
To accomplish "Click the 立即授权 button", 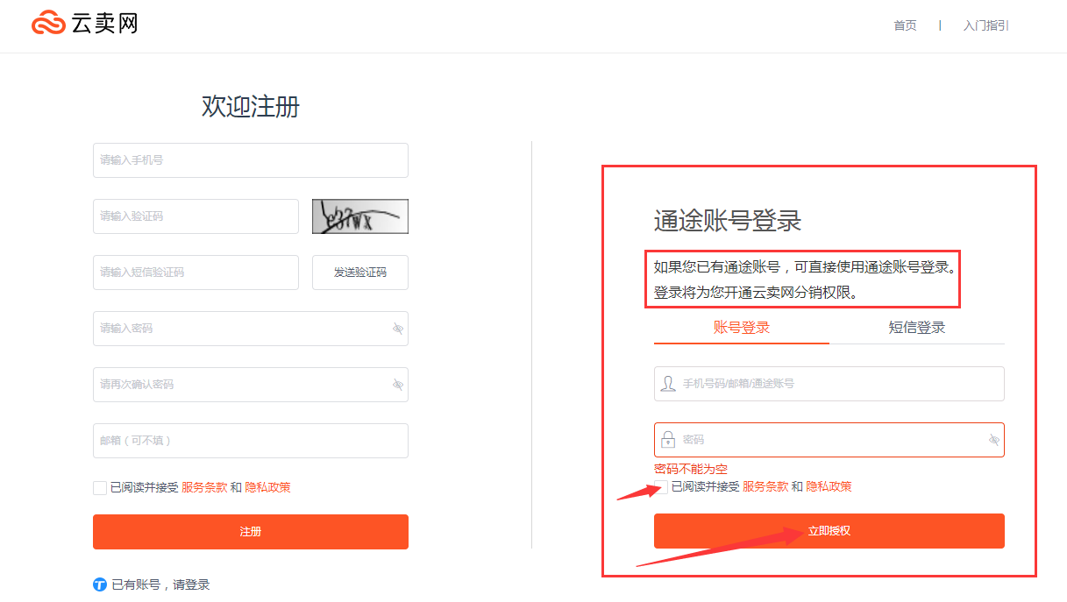I will 828,530.
